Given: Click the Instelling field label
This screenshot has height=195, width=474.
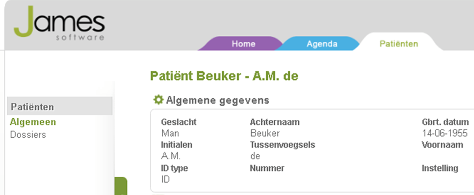Looking at the screenshot, I should click(x=440, y=168).
